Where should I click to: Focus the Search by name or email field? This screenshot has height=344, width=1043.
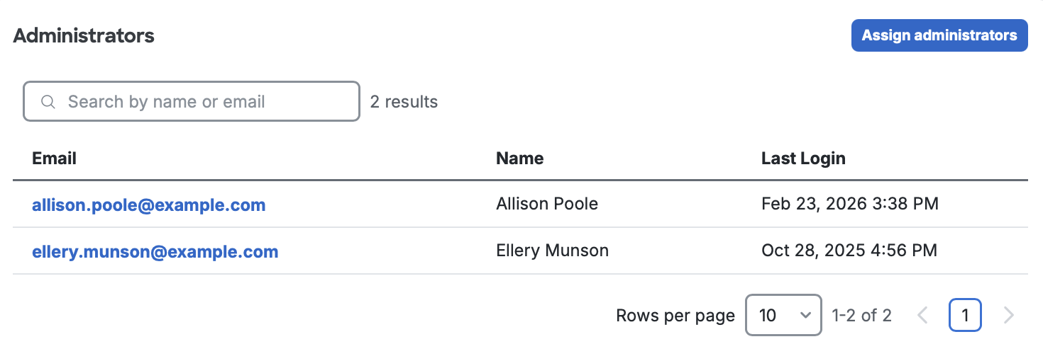206,102
